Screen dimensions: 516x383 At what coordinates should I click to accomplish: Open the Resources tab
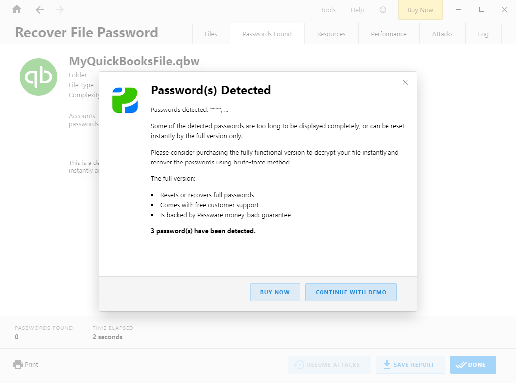[x=331, y=34]
